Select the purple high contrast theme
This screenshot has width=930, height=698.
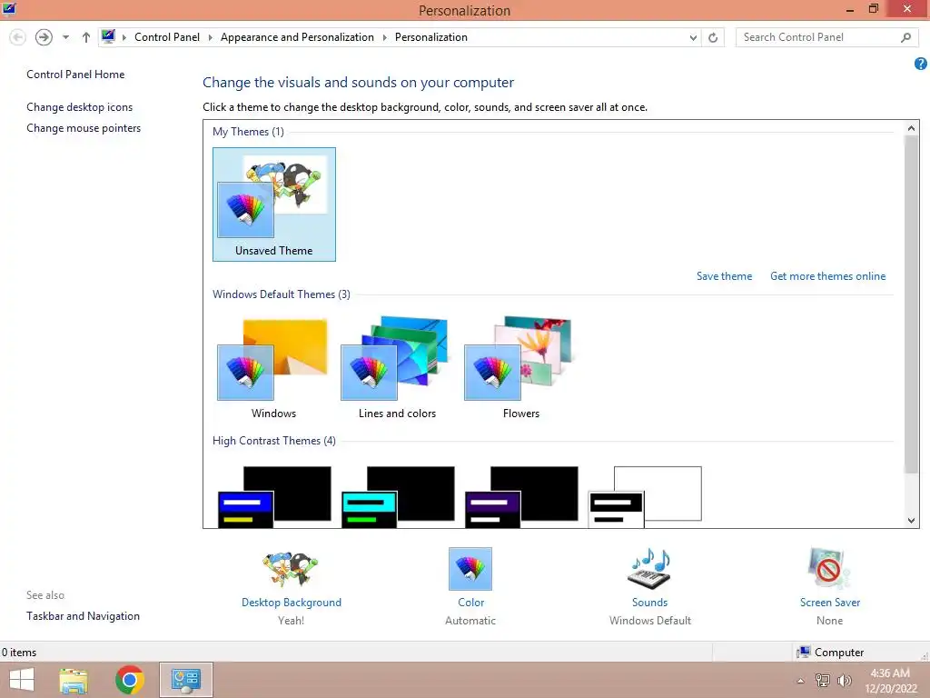520,496
